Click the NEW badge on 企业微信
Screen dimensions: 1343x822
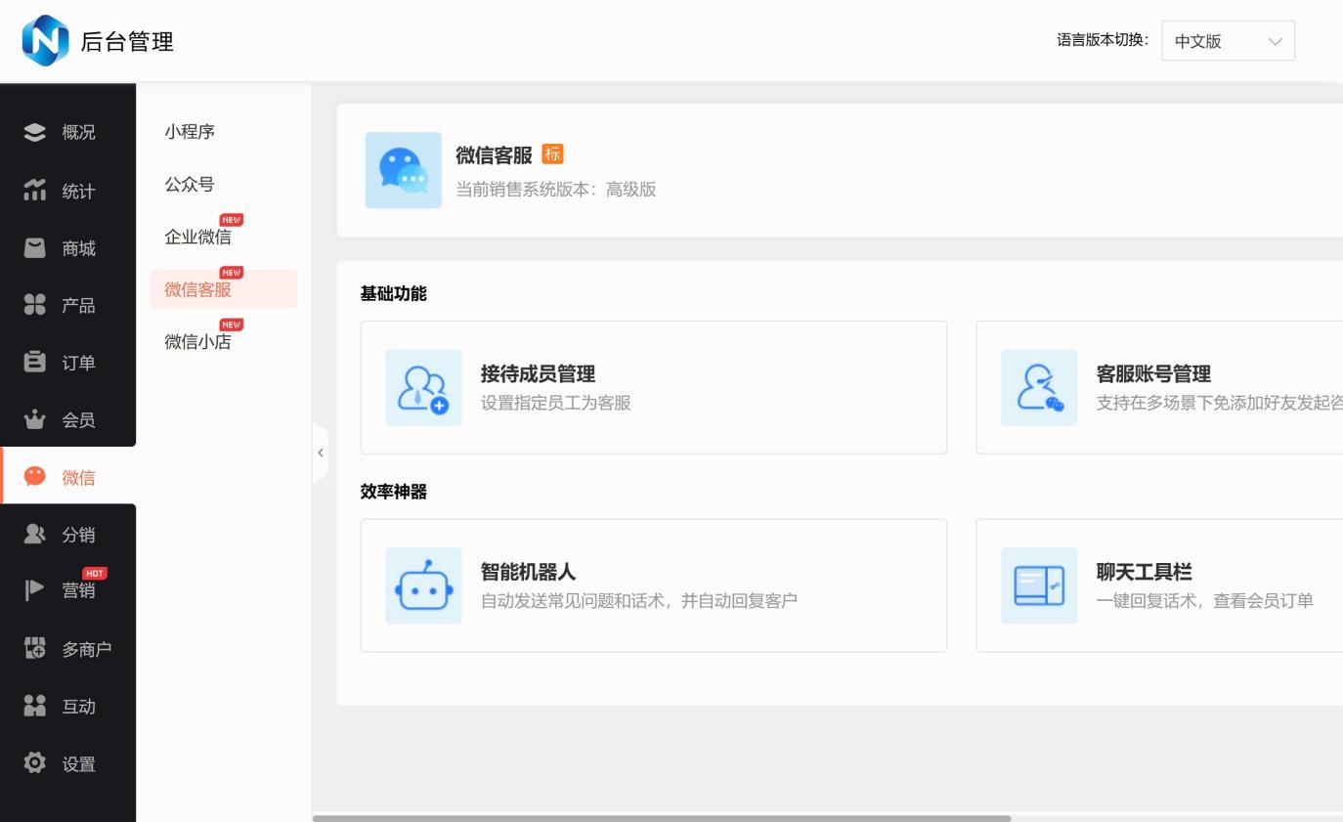(x=232, y=220)
